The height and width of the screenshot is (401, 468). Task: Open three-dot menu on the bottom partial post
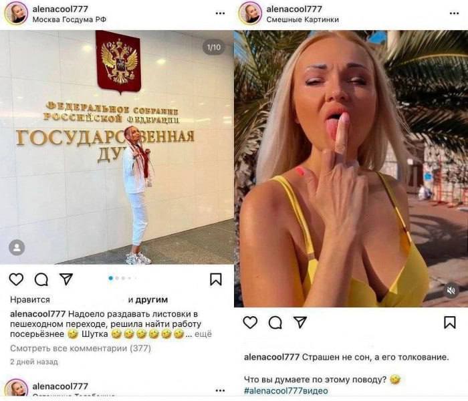[220, 390]
